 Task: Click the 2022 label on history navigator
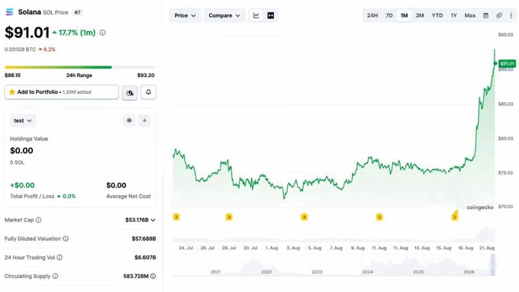pos(266,272)
